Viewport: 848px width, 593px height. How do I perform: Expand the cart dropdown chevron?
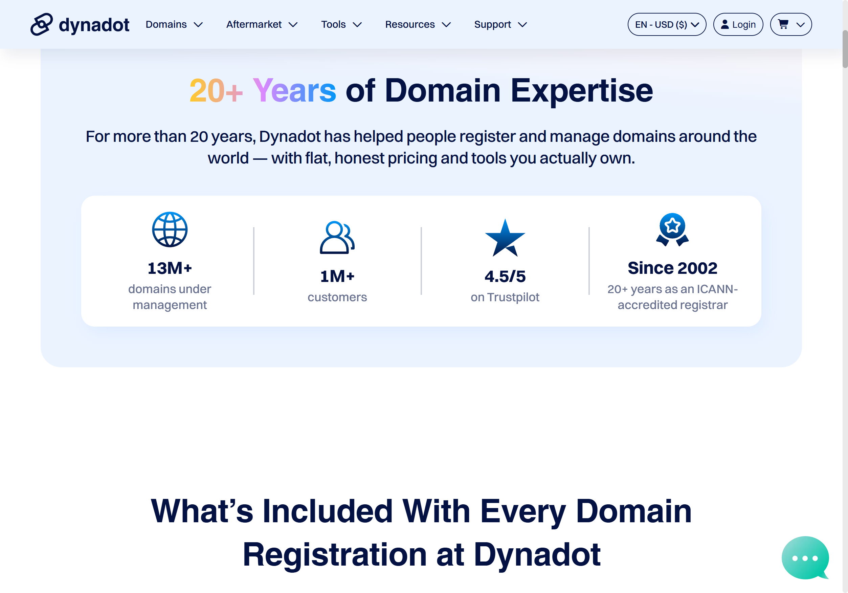pyautogui.click(x=800, y=25)
